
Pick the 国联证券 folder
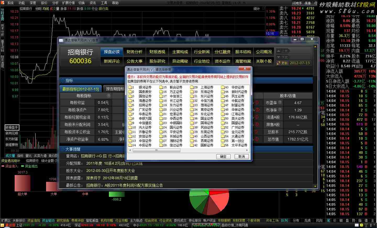pyautogui.click(x=202, y=145)
